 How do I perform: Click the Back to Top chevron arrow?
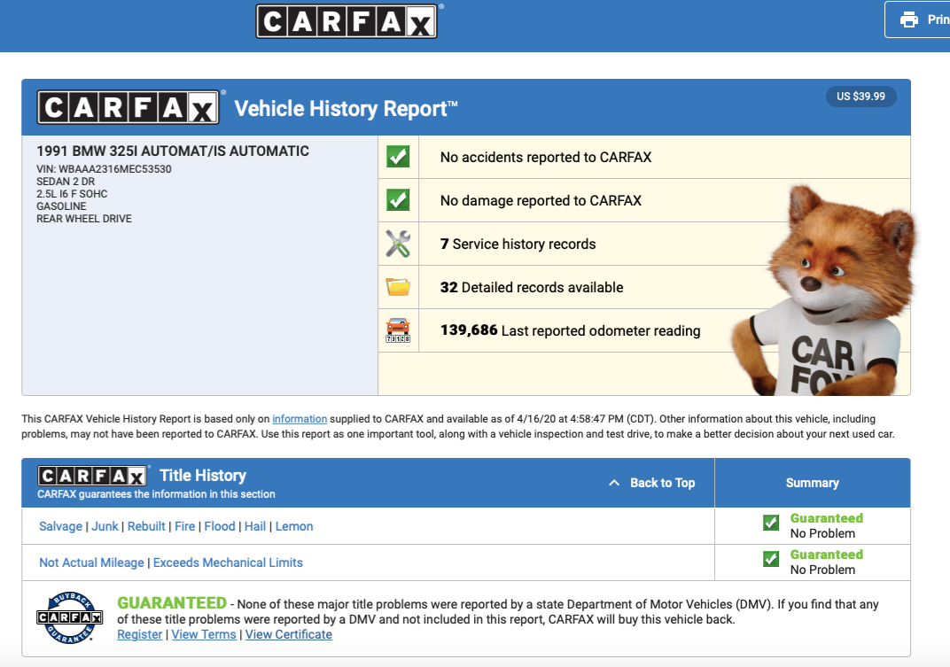pyautogui.click(x=614, y=483)
